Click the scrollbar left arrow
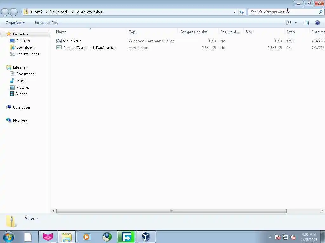 coord(53,211)
